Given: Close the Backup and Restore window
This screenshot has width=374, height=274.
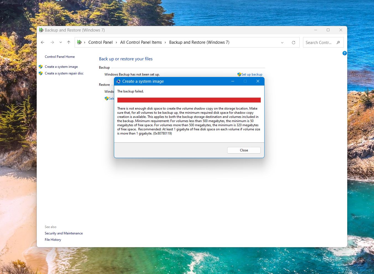Looking at the screenshot, I should pos(341,30).
